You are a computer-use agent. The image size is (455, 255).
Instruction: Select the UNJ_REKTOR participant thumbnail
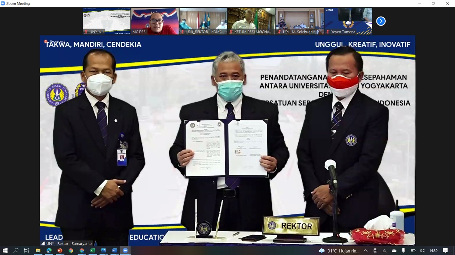pos(203,21)
